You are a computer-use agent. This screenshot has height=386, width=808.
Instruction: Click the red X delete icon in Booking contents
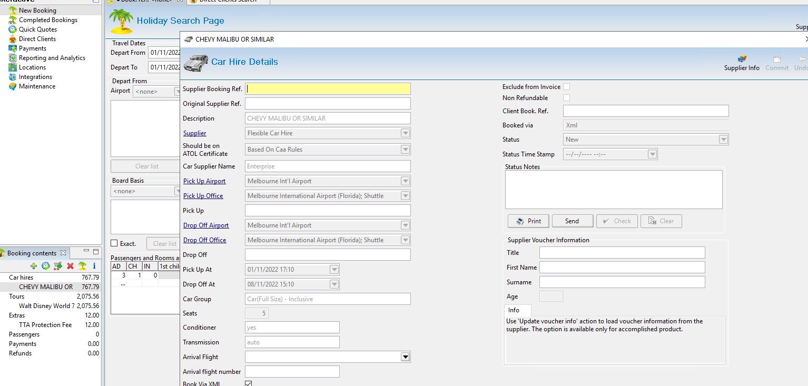click(x=70, y=266)
